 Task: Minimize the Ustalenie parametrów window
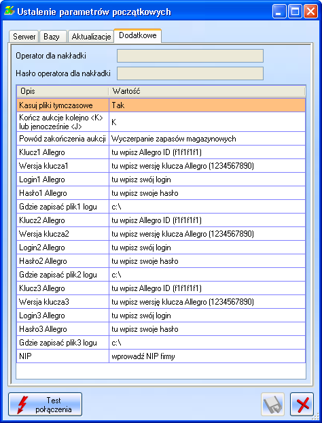279,12
